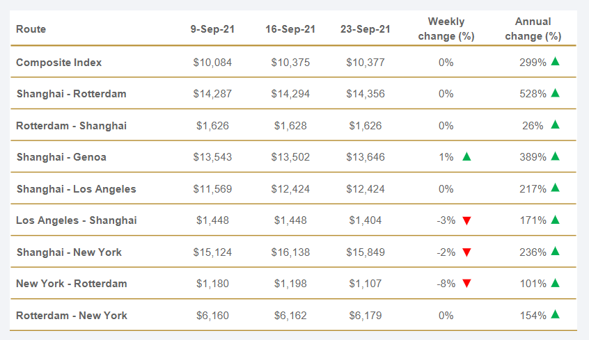Click green annual arrow for Rotterdam - Shanghai

[555, 124]
